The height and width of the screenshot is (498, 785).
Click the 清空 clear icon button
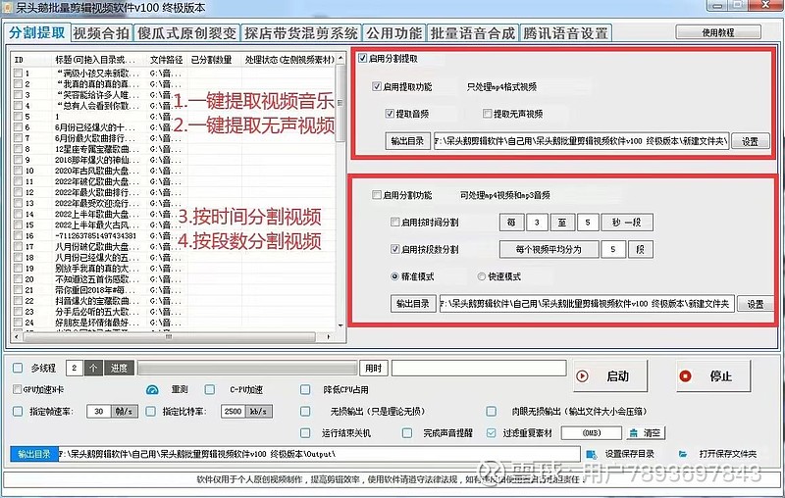[x=646, y=433]
